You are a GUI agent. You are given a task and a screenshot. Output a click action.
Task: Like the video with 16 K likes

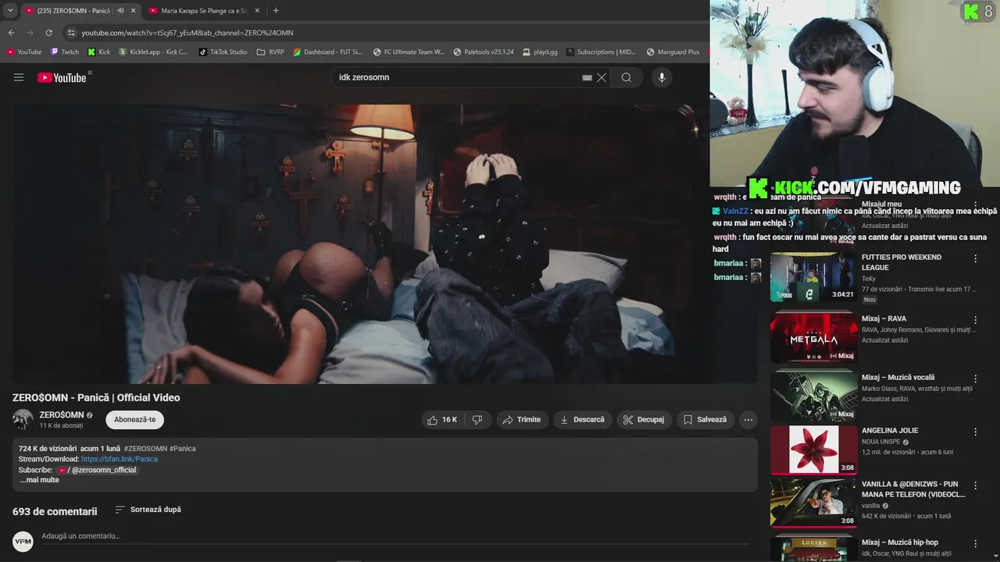pos(442,420)
